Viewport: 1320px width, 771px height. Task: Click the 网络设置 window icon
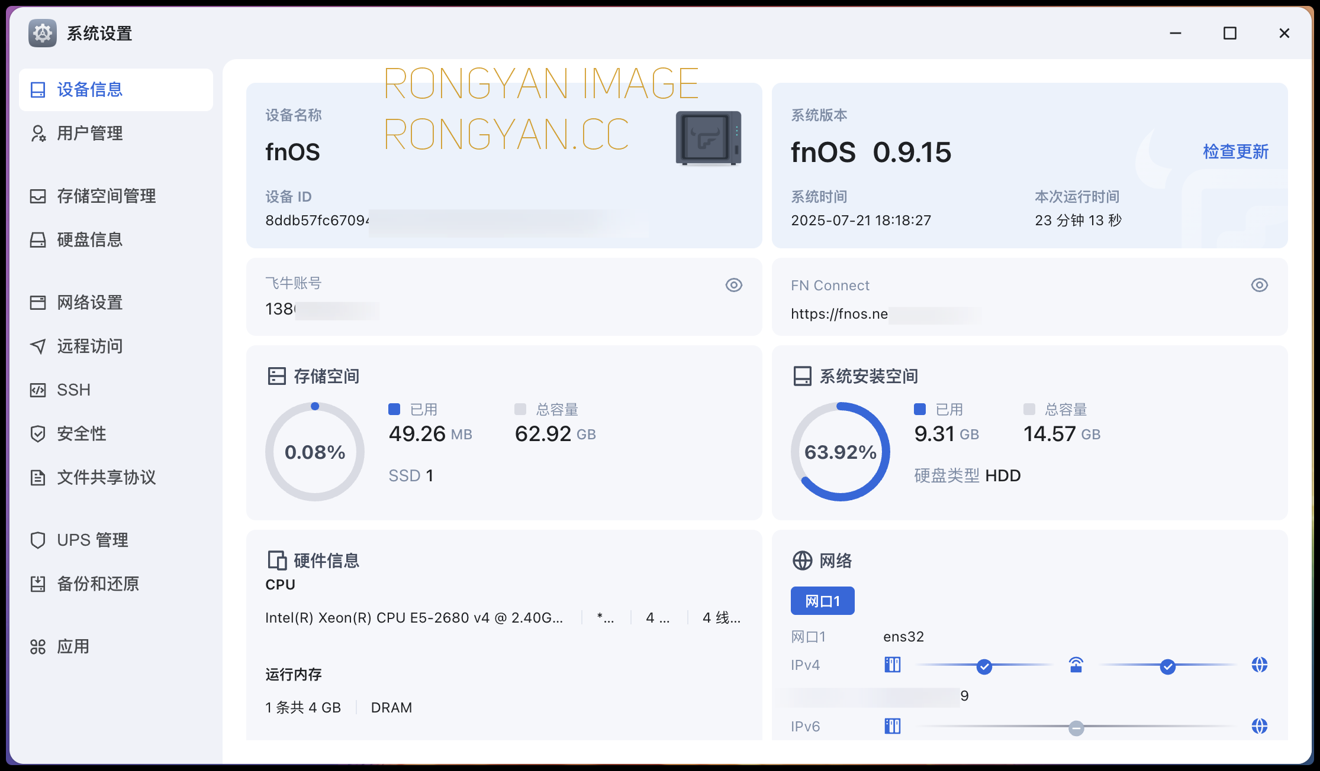[38, 303]
